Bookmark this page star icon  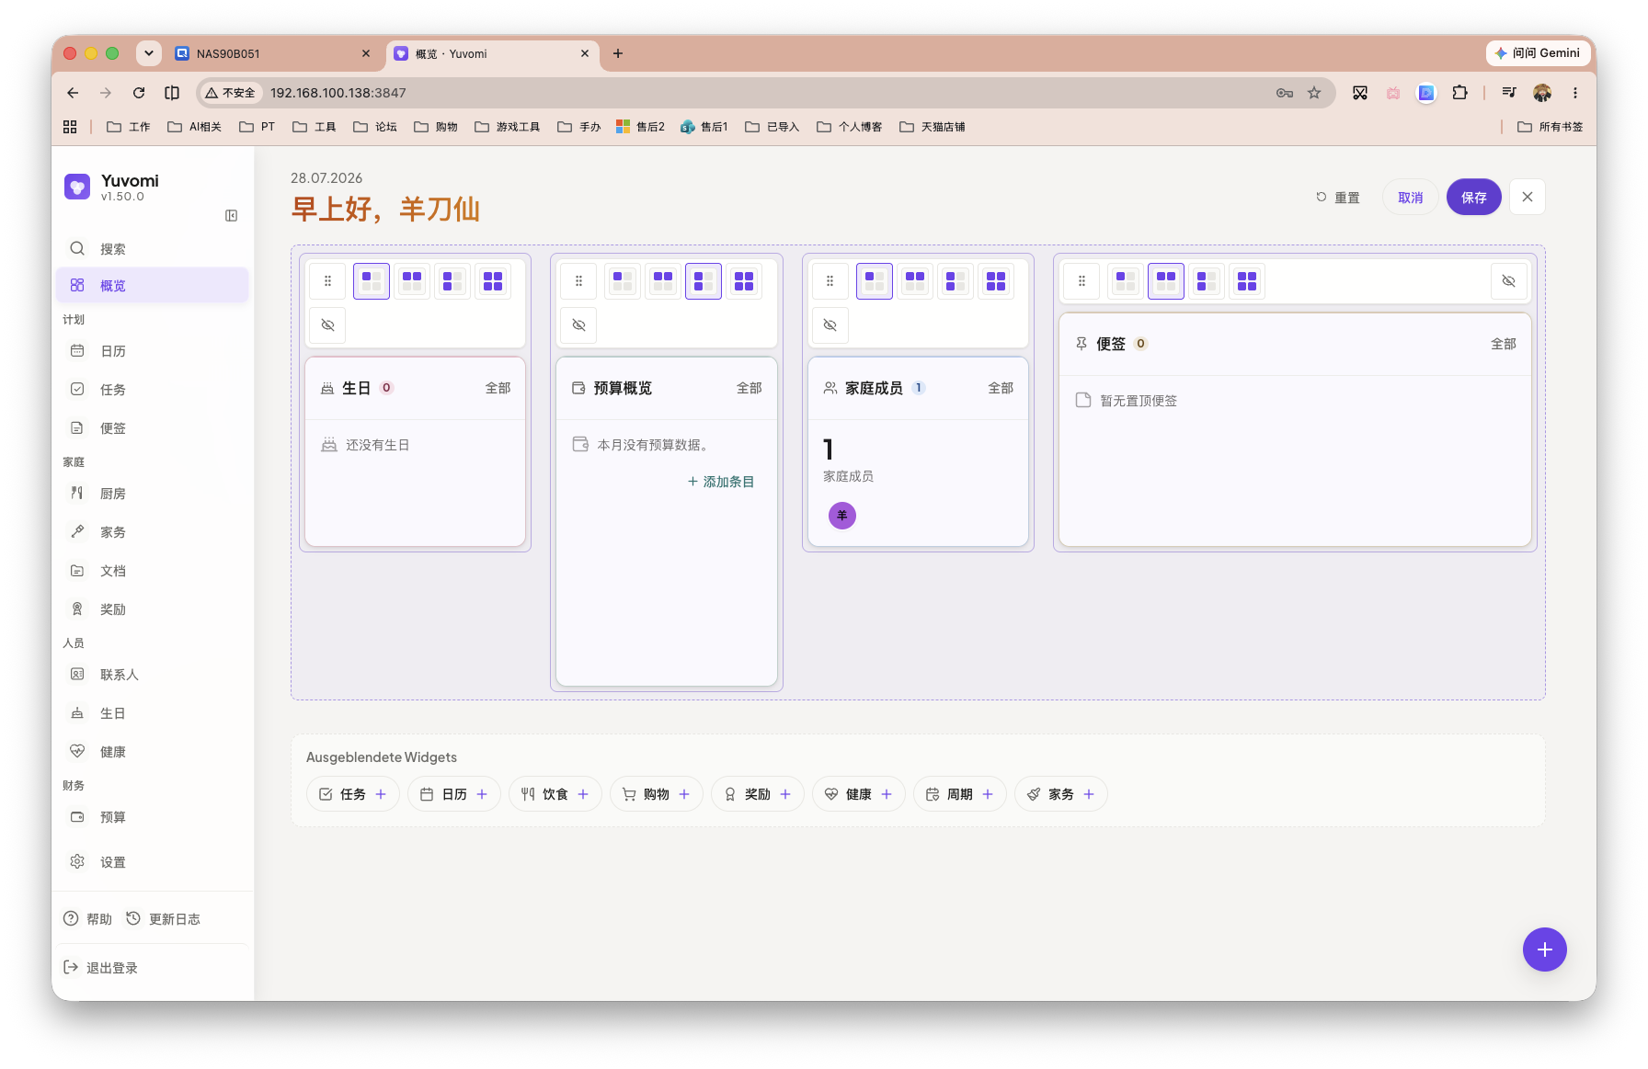click(x=1314, y=93)
